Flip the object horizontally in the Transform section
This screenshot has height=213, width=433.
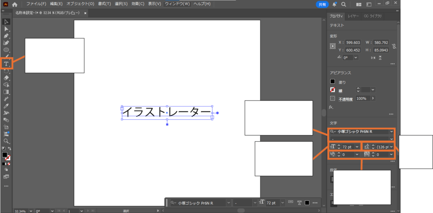tap(373, 57)
